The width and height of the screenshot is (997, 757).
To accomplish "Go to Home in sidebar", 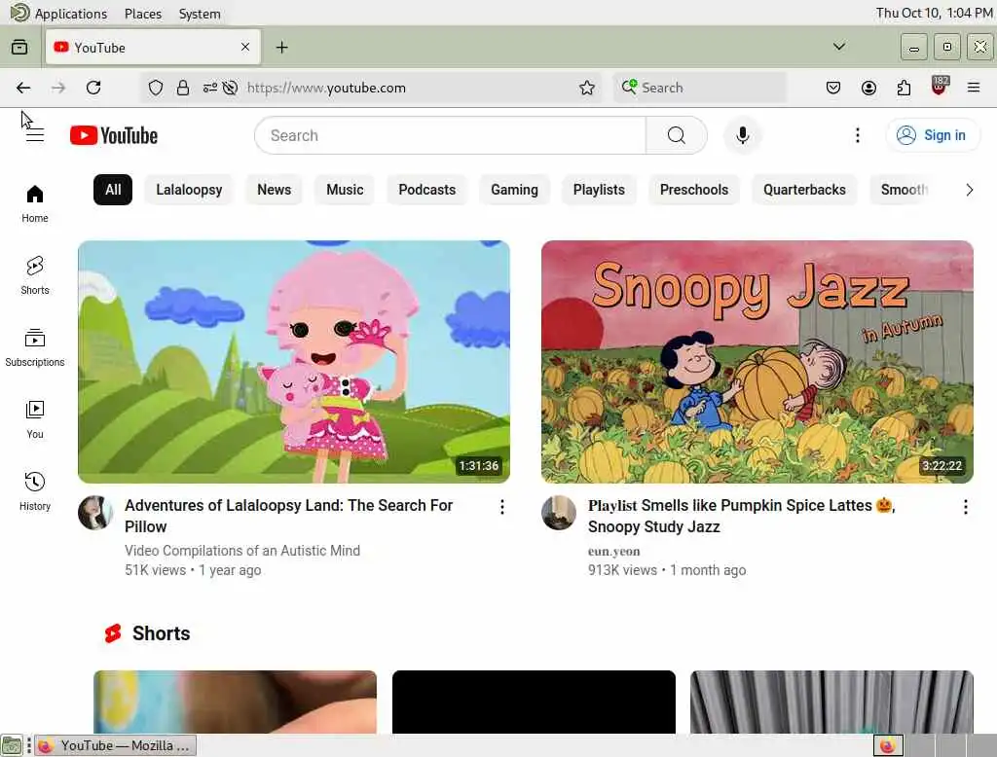I will 35,203.
